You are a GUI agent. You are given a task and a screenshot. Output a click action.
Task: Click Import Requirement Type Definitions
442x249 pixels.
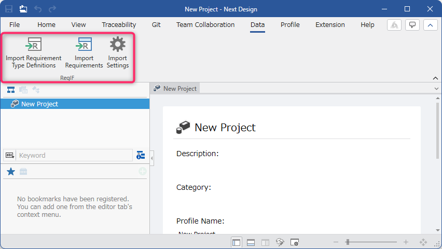click(x=34, y=53)
